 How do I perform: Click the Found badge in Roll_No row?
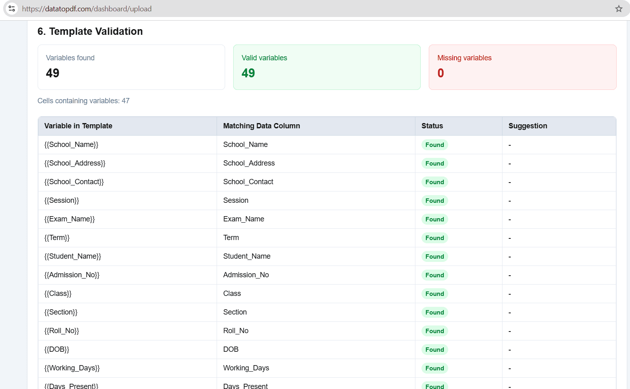(434, 331)
